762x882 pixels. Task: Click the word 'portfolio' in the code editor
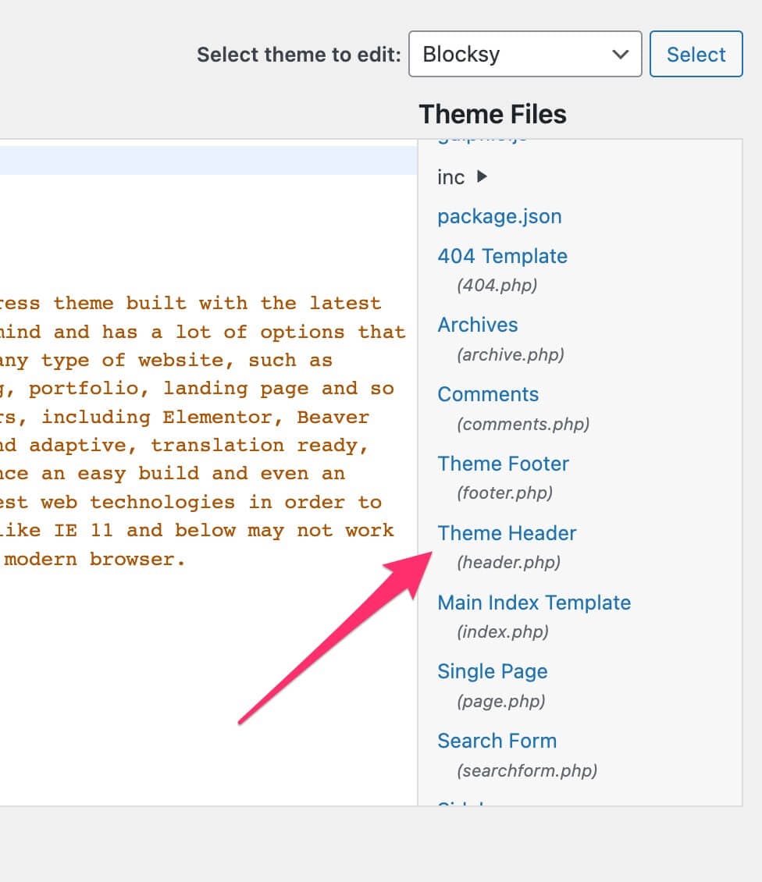click(x=87, y=389)
